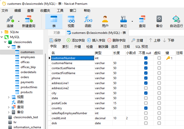Screen dimensions: 184x129
Task: Open the Automation (自动运行) robot icon
Action: click(x=176, y=19)
